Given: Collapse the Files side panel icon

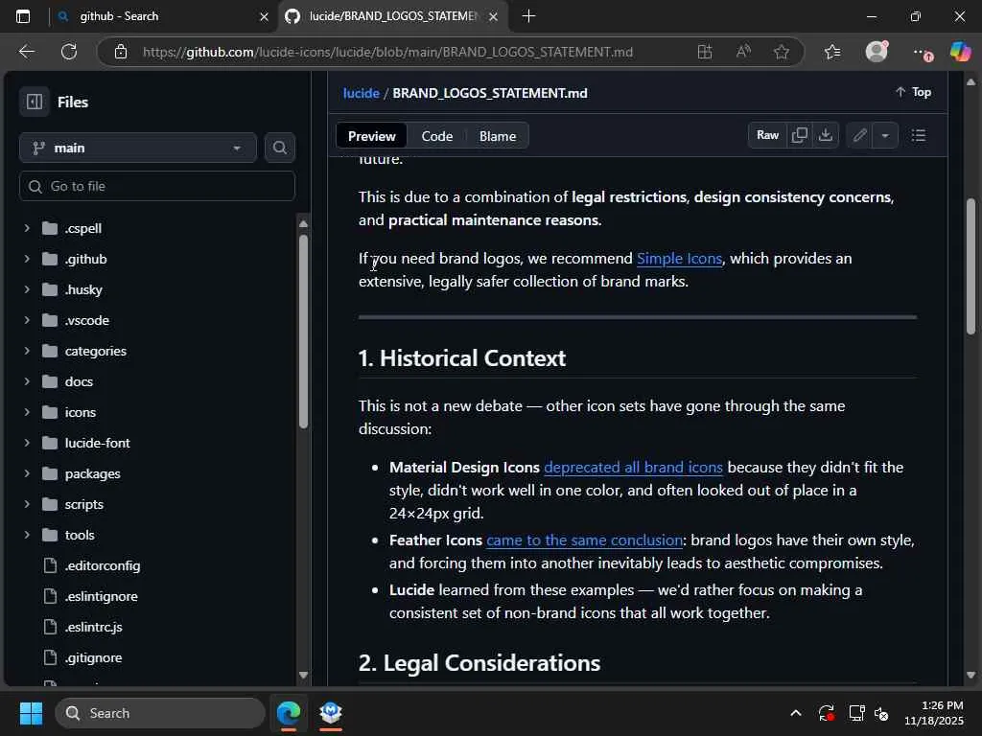Looking at the screenshot, I should [35, 102].
